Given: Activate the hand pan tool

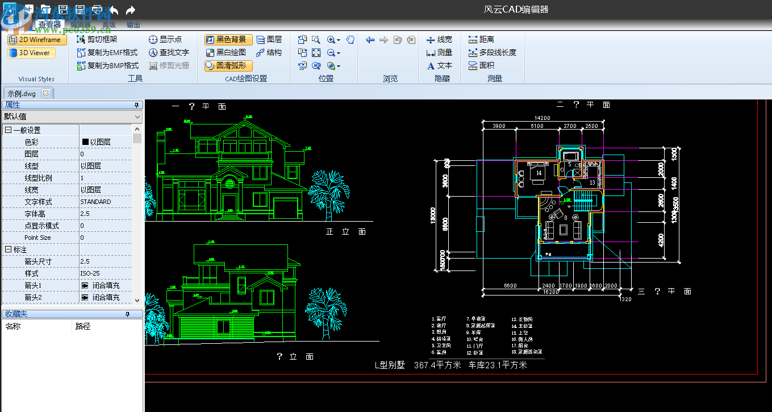Looking at the screenshot, I should [x=350, y=39].
